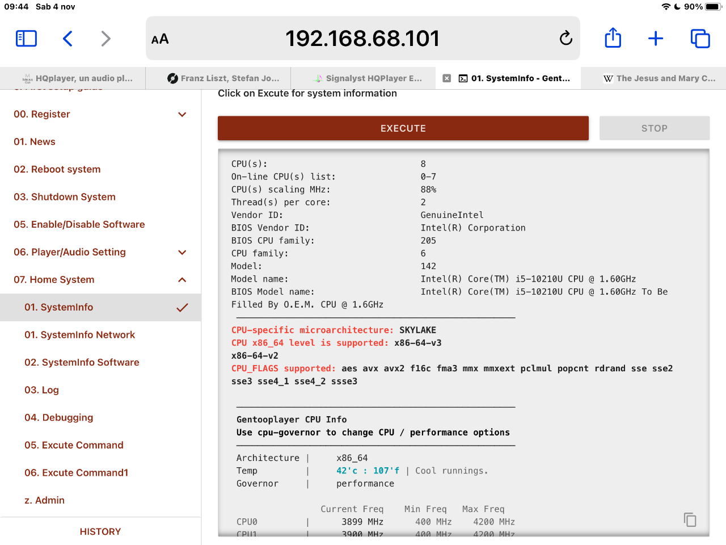The image size is (726, 545).
Task: Collapse the 07. Home System section
Action: click(182, 280)
